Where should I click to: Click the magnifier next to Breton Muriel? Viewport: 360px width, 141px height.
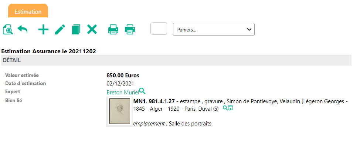pos(142,91)
